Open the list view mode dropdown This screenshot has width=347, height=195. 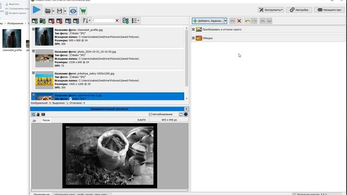point(135,21)
